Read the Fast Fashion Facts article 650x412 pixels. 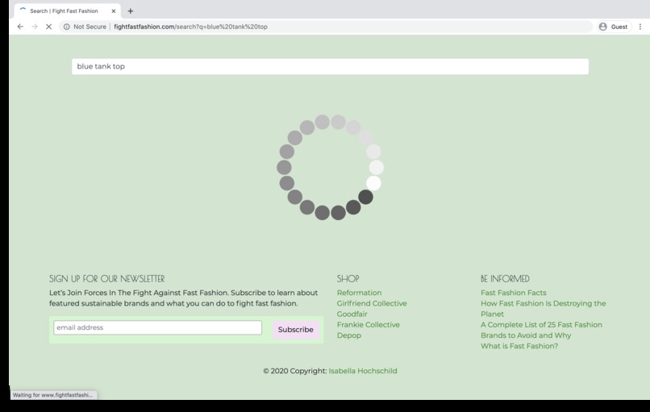[513, 293]
